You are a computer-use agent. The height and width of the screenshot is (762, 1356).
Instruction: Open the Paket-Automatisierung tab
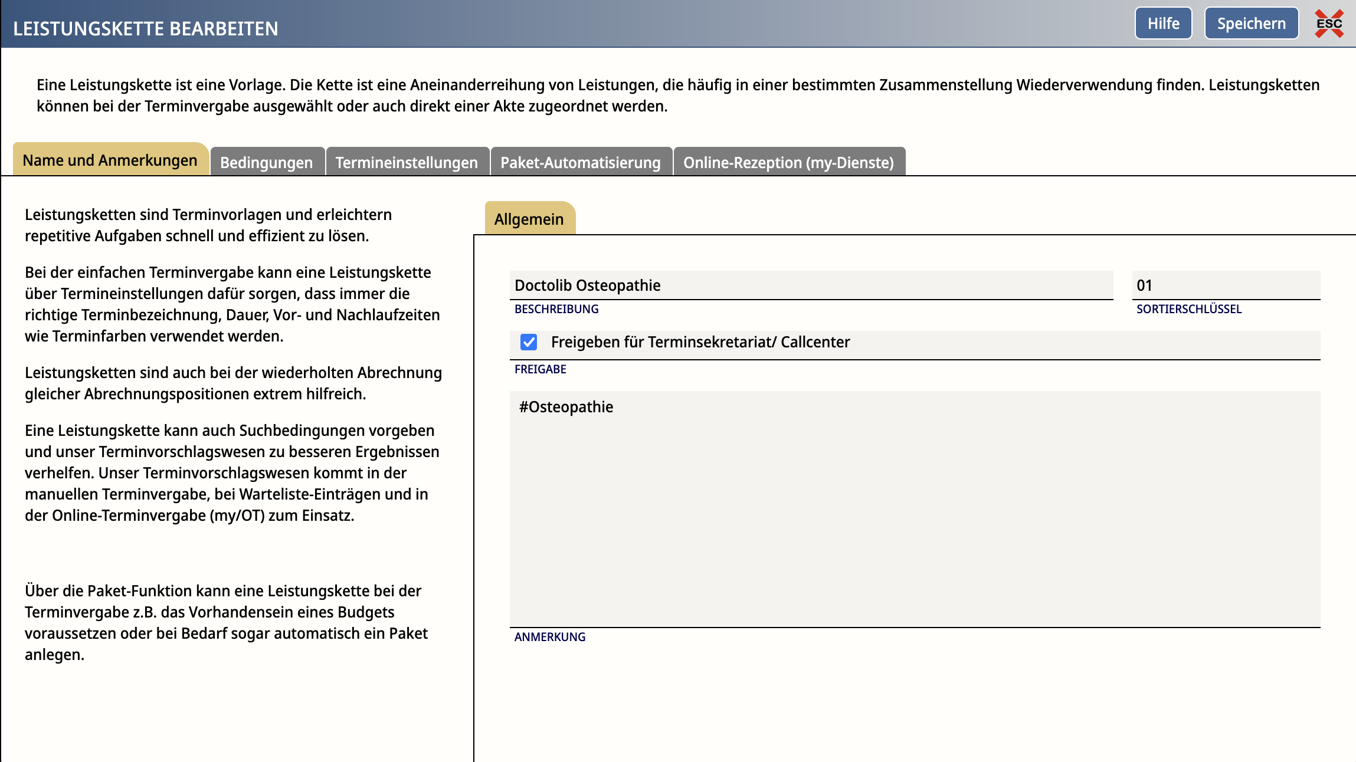(x=580, y=162)
